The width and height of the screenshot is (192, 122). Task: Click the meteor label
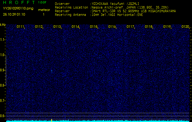tap(44, 10)
